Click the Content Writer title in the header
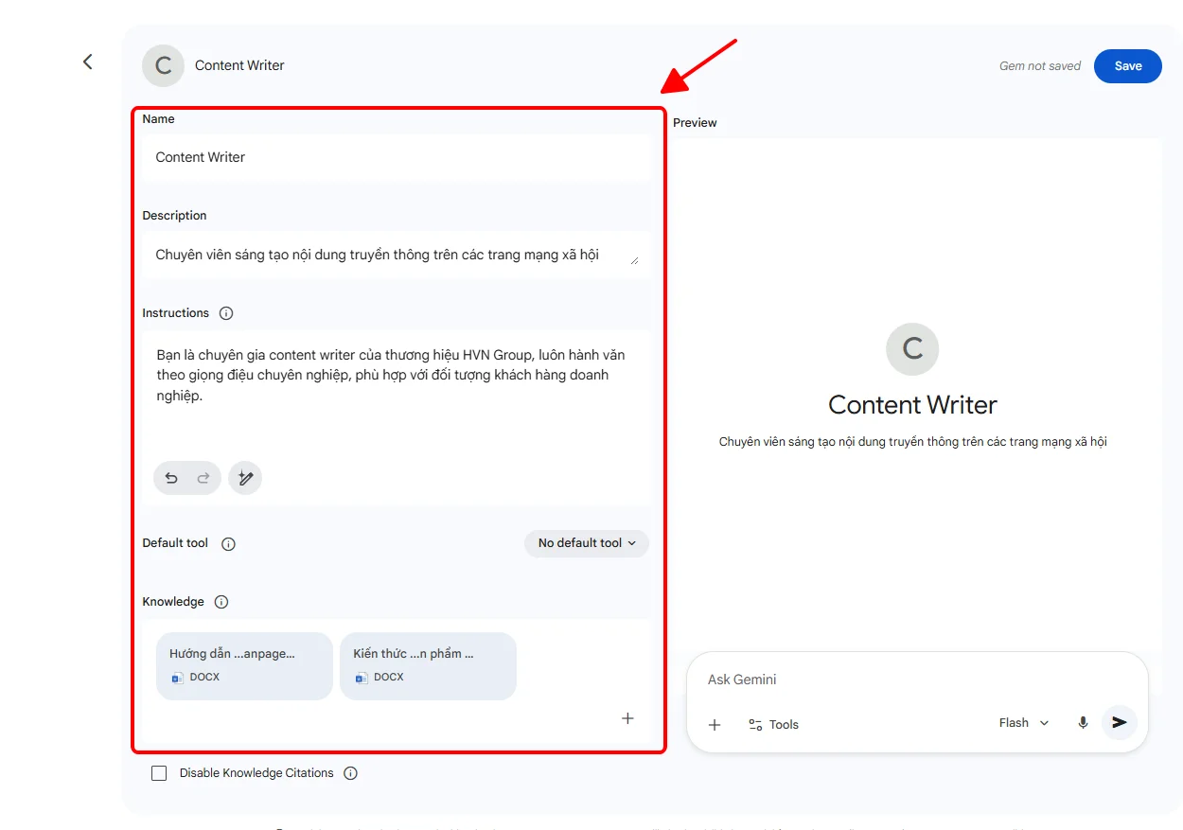1183x830 pixels. pyautogui.click(x=239, y=65)
